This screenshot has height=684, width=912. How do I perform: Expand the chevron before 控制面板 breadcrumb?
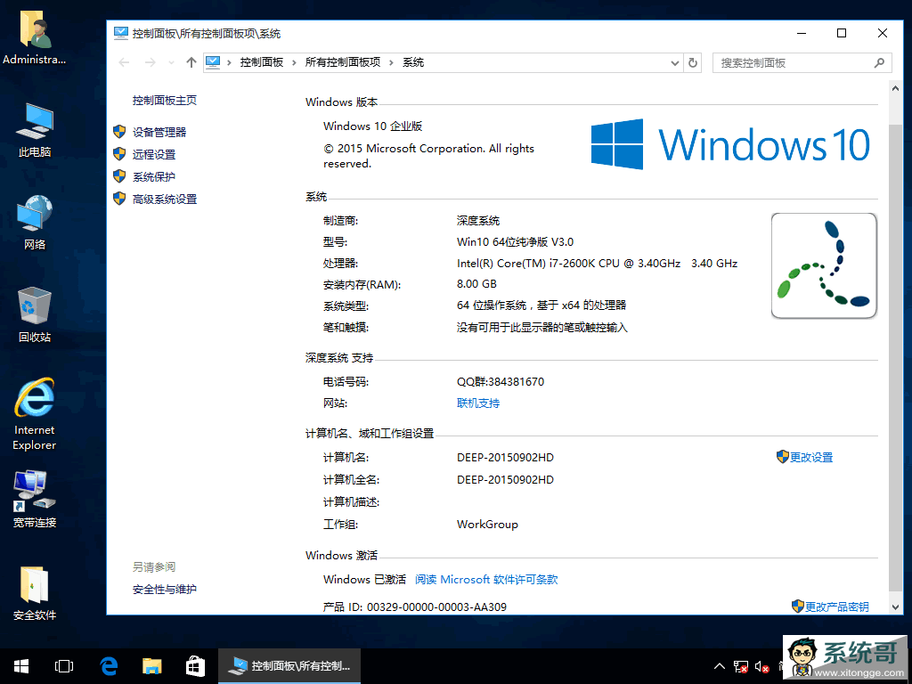point(230,62)
